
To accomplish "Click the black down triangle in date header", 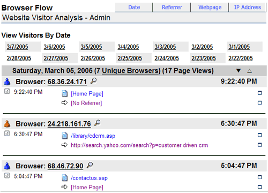I will click(x=239, y=71).
